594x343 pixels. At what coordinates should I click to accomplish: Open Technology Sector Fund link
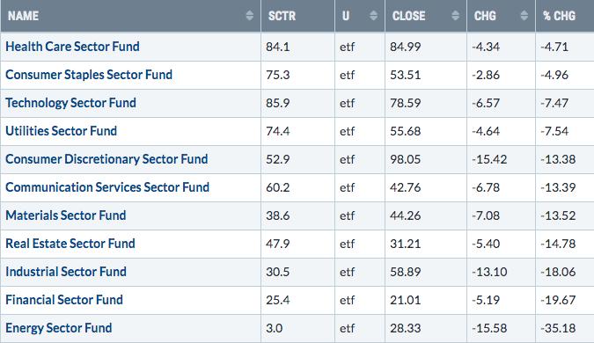tap(70, 103)
